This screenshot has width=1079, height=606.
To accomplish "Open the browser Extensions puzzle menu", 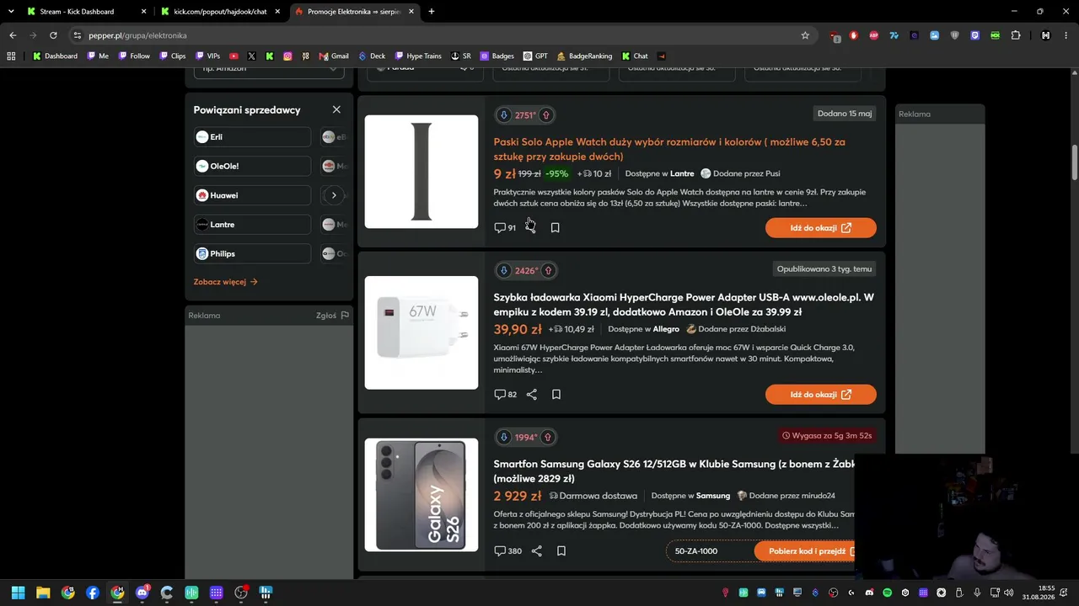I will (1016, 35).
